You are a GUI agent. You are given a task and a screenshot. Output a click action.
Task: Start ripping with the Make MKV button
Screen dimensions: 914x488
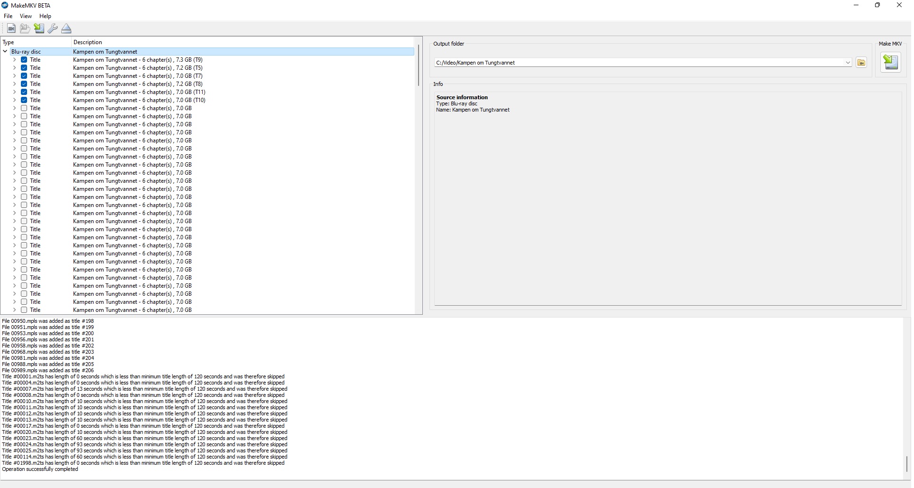click(891, 62)
